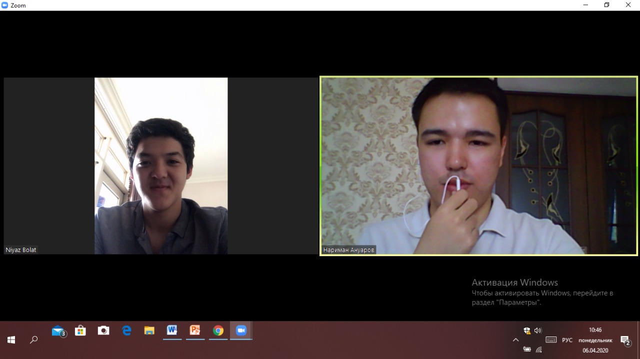Switch to PowerPoint in taskbar
Image resolution: width=640 pixels, height=359 pixels.
click(195, 331)
